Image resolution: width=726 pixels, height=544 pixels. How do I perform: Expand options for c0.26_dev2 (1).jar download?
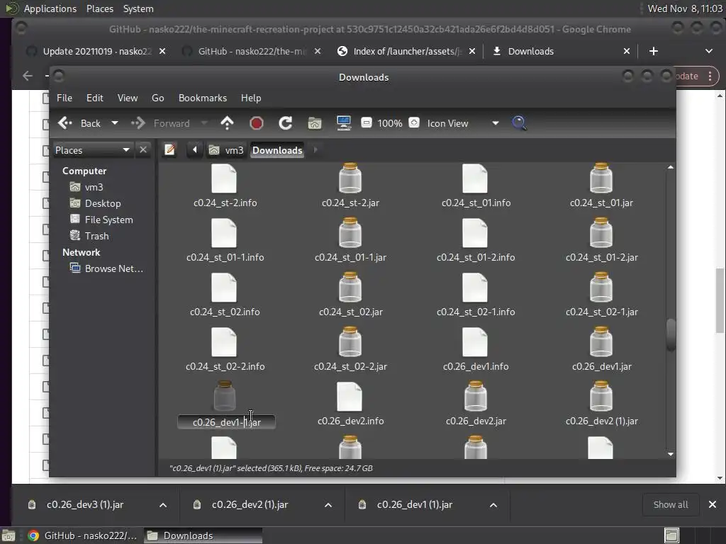328,504
